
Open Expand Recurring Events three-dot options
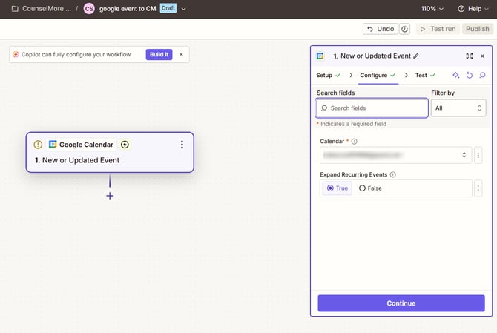(478, 188)
